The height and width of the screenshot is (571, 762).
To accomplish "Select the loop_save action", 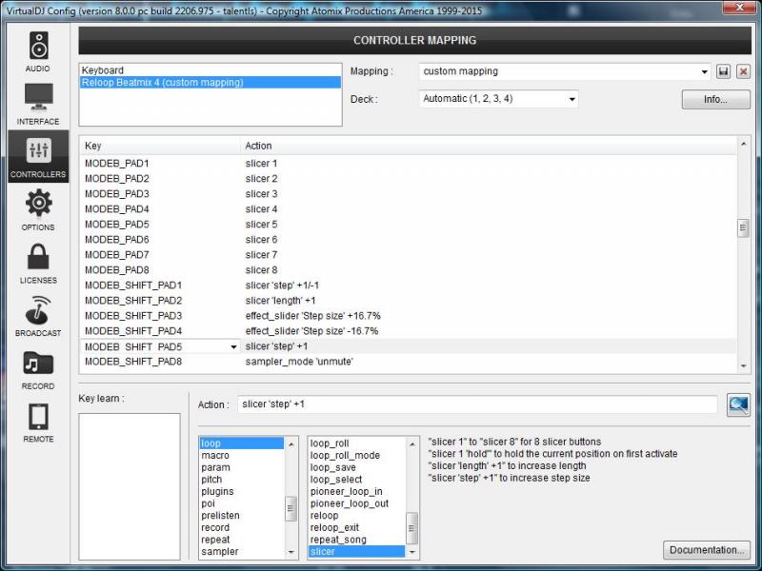I will click(356, 467).
